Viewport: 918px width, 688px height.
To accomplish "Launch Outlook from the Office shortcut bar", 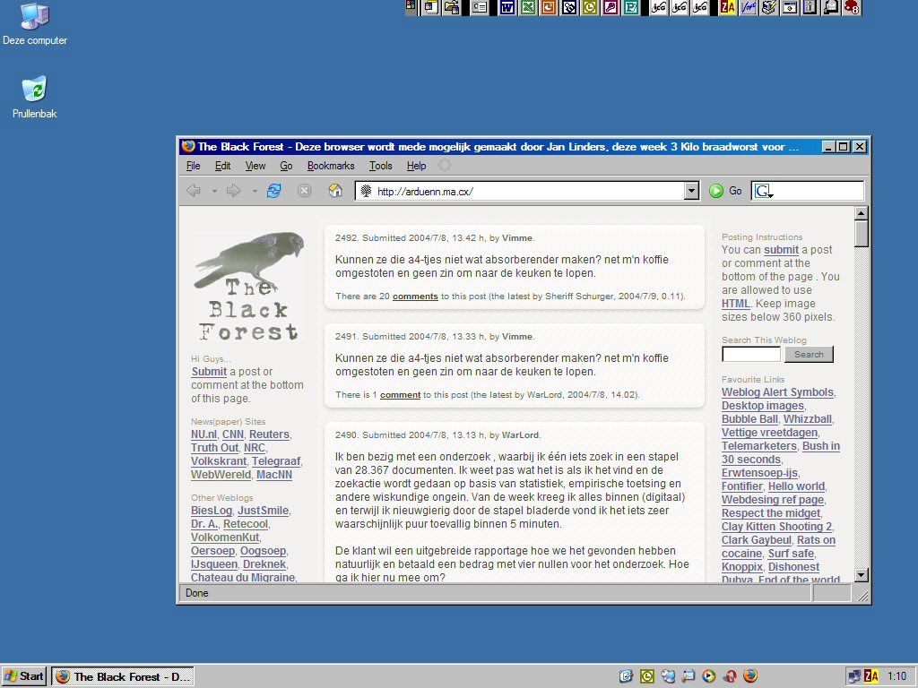I will coord(590,7).
